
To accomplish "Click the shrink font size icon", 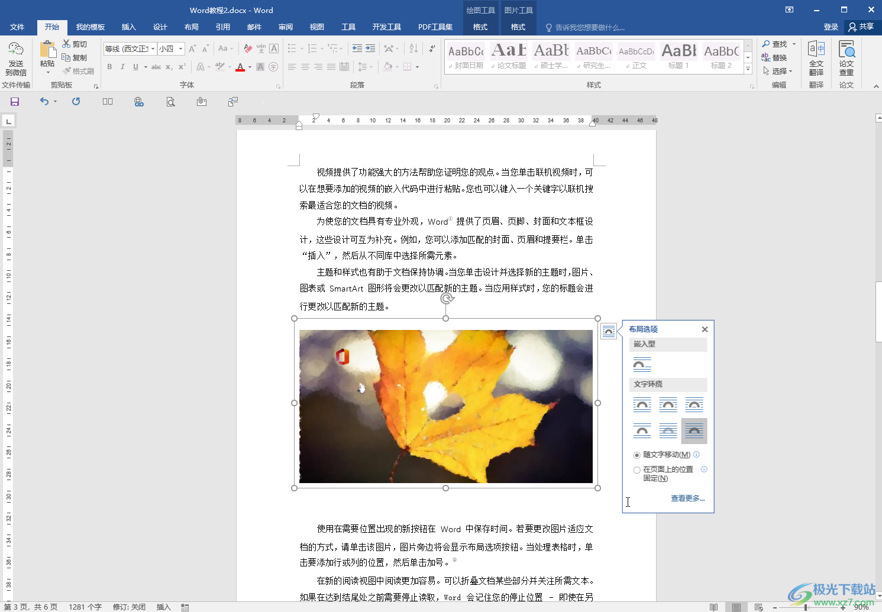I will coord(205,48).
